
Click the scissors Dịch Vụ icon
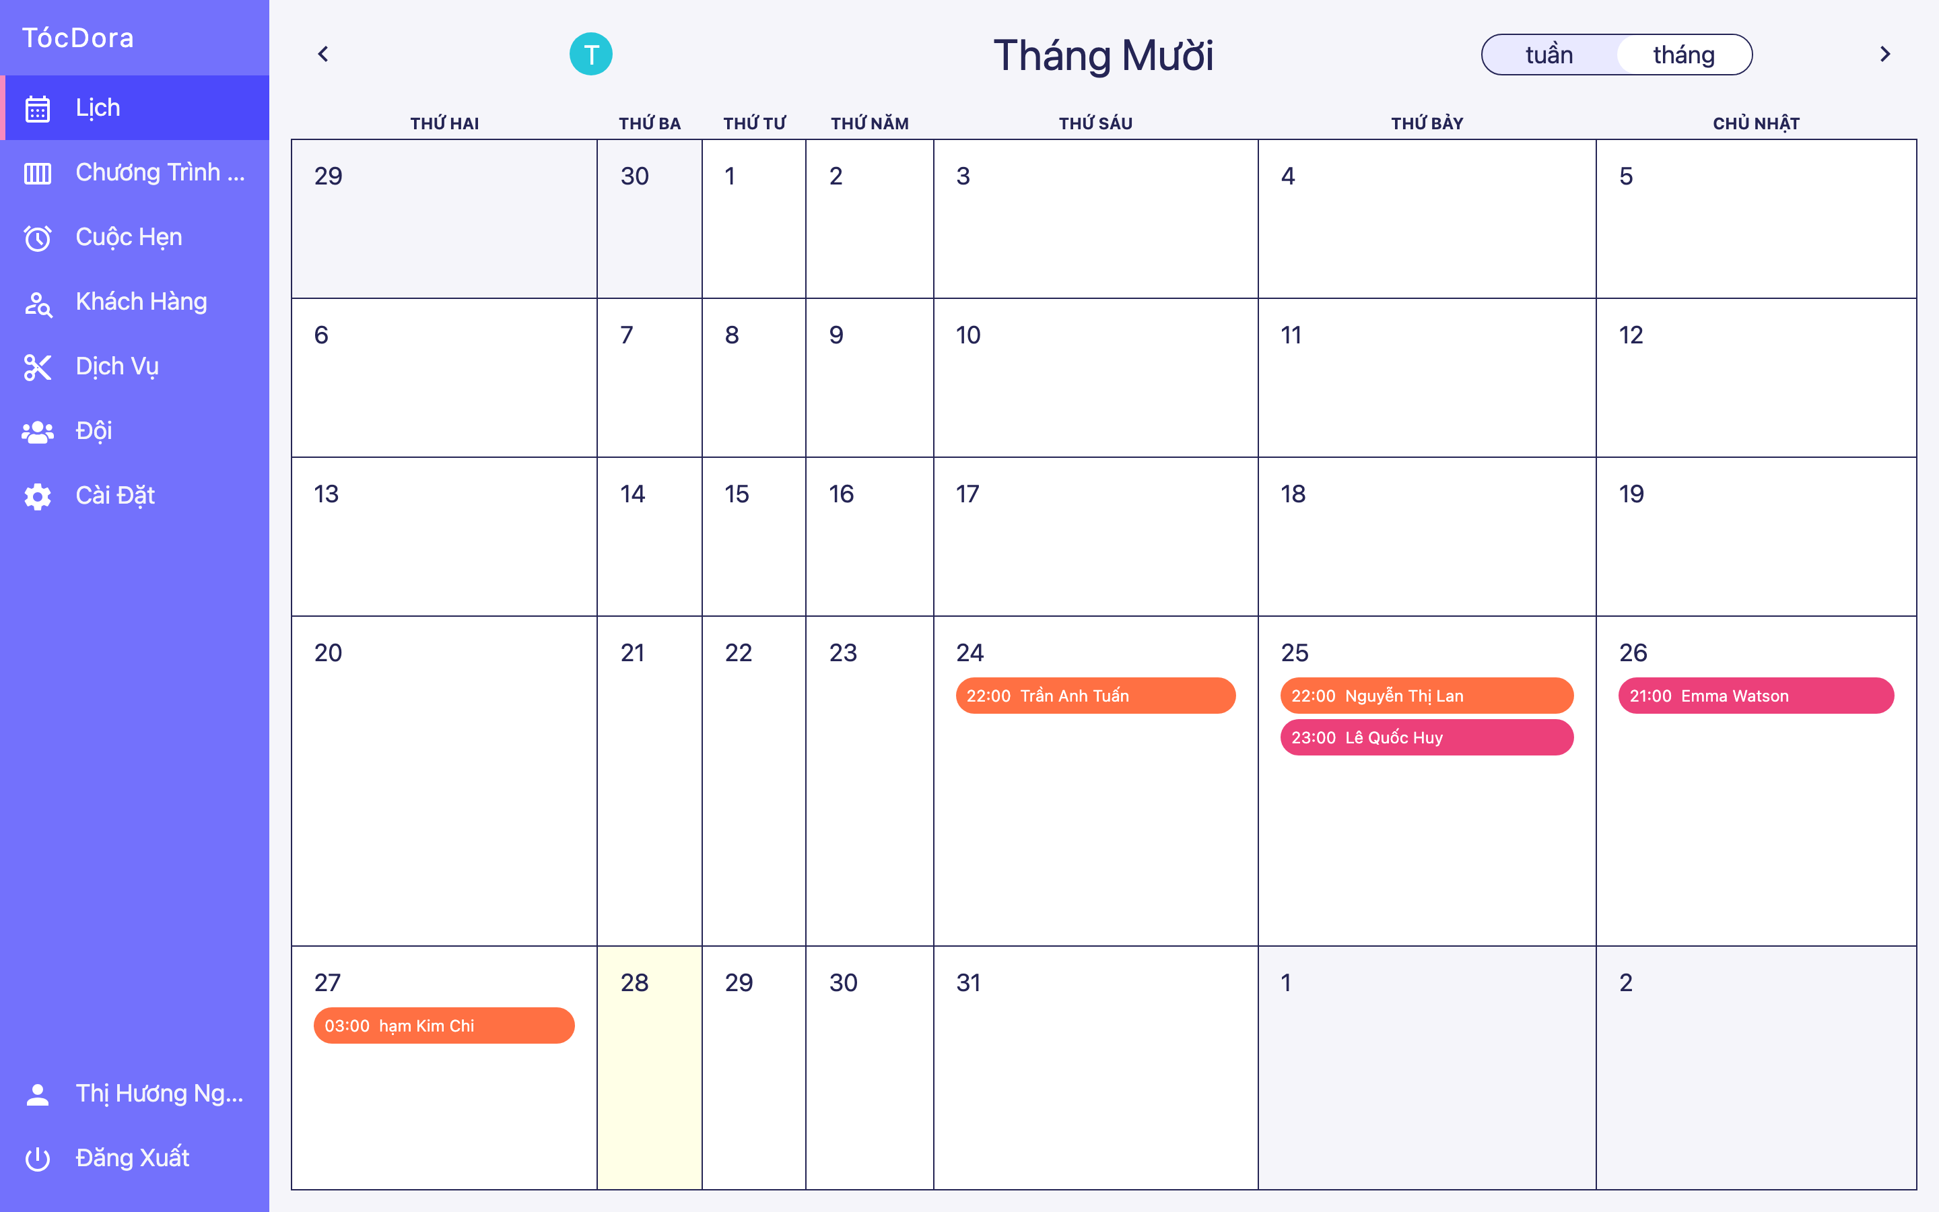(38, 367)
